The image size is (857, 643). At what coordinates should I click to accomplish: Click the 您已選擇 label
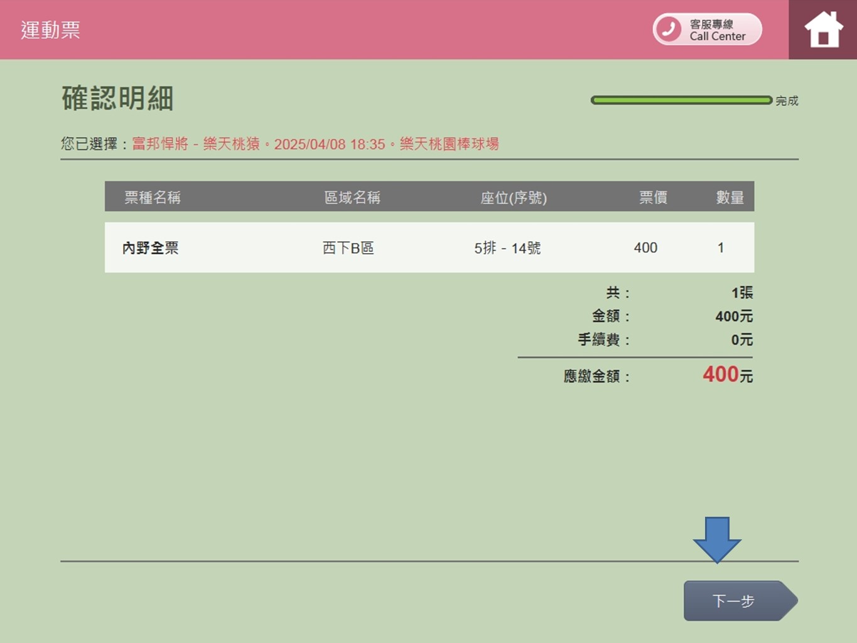[x=94, y=144]
